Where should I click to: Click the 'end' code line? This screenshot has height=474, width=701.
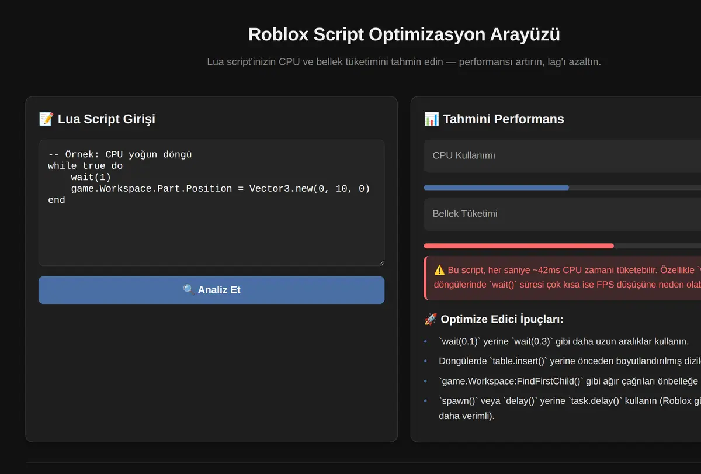[57, 200]
